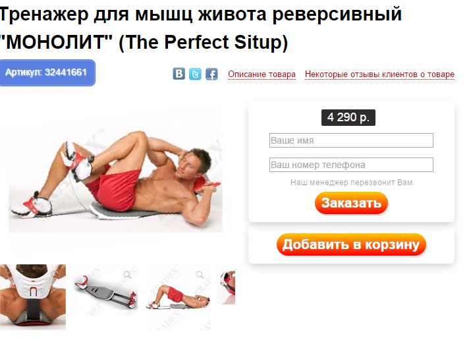Open Некоторые отзывы клиентов о товаре link
This screenshot has height=342, width=469.
[379, 74]
